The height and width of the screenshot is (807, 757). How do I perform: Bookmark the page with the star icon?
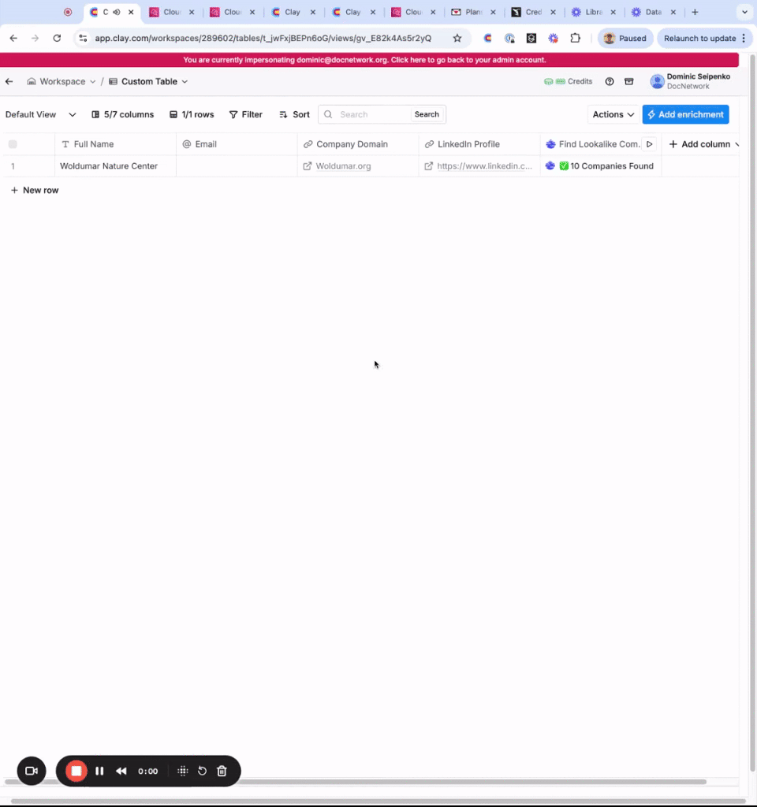(457, 38)
